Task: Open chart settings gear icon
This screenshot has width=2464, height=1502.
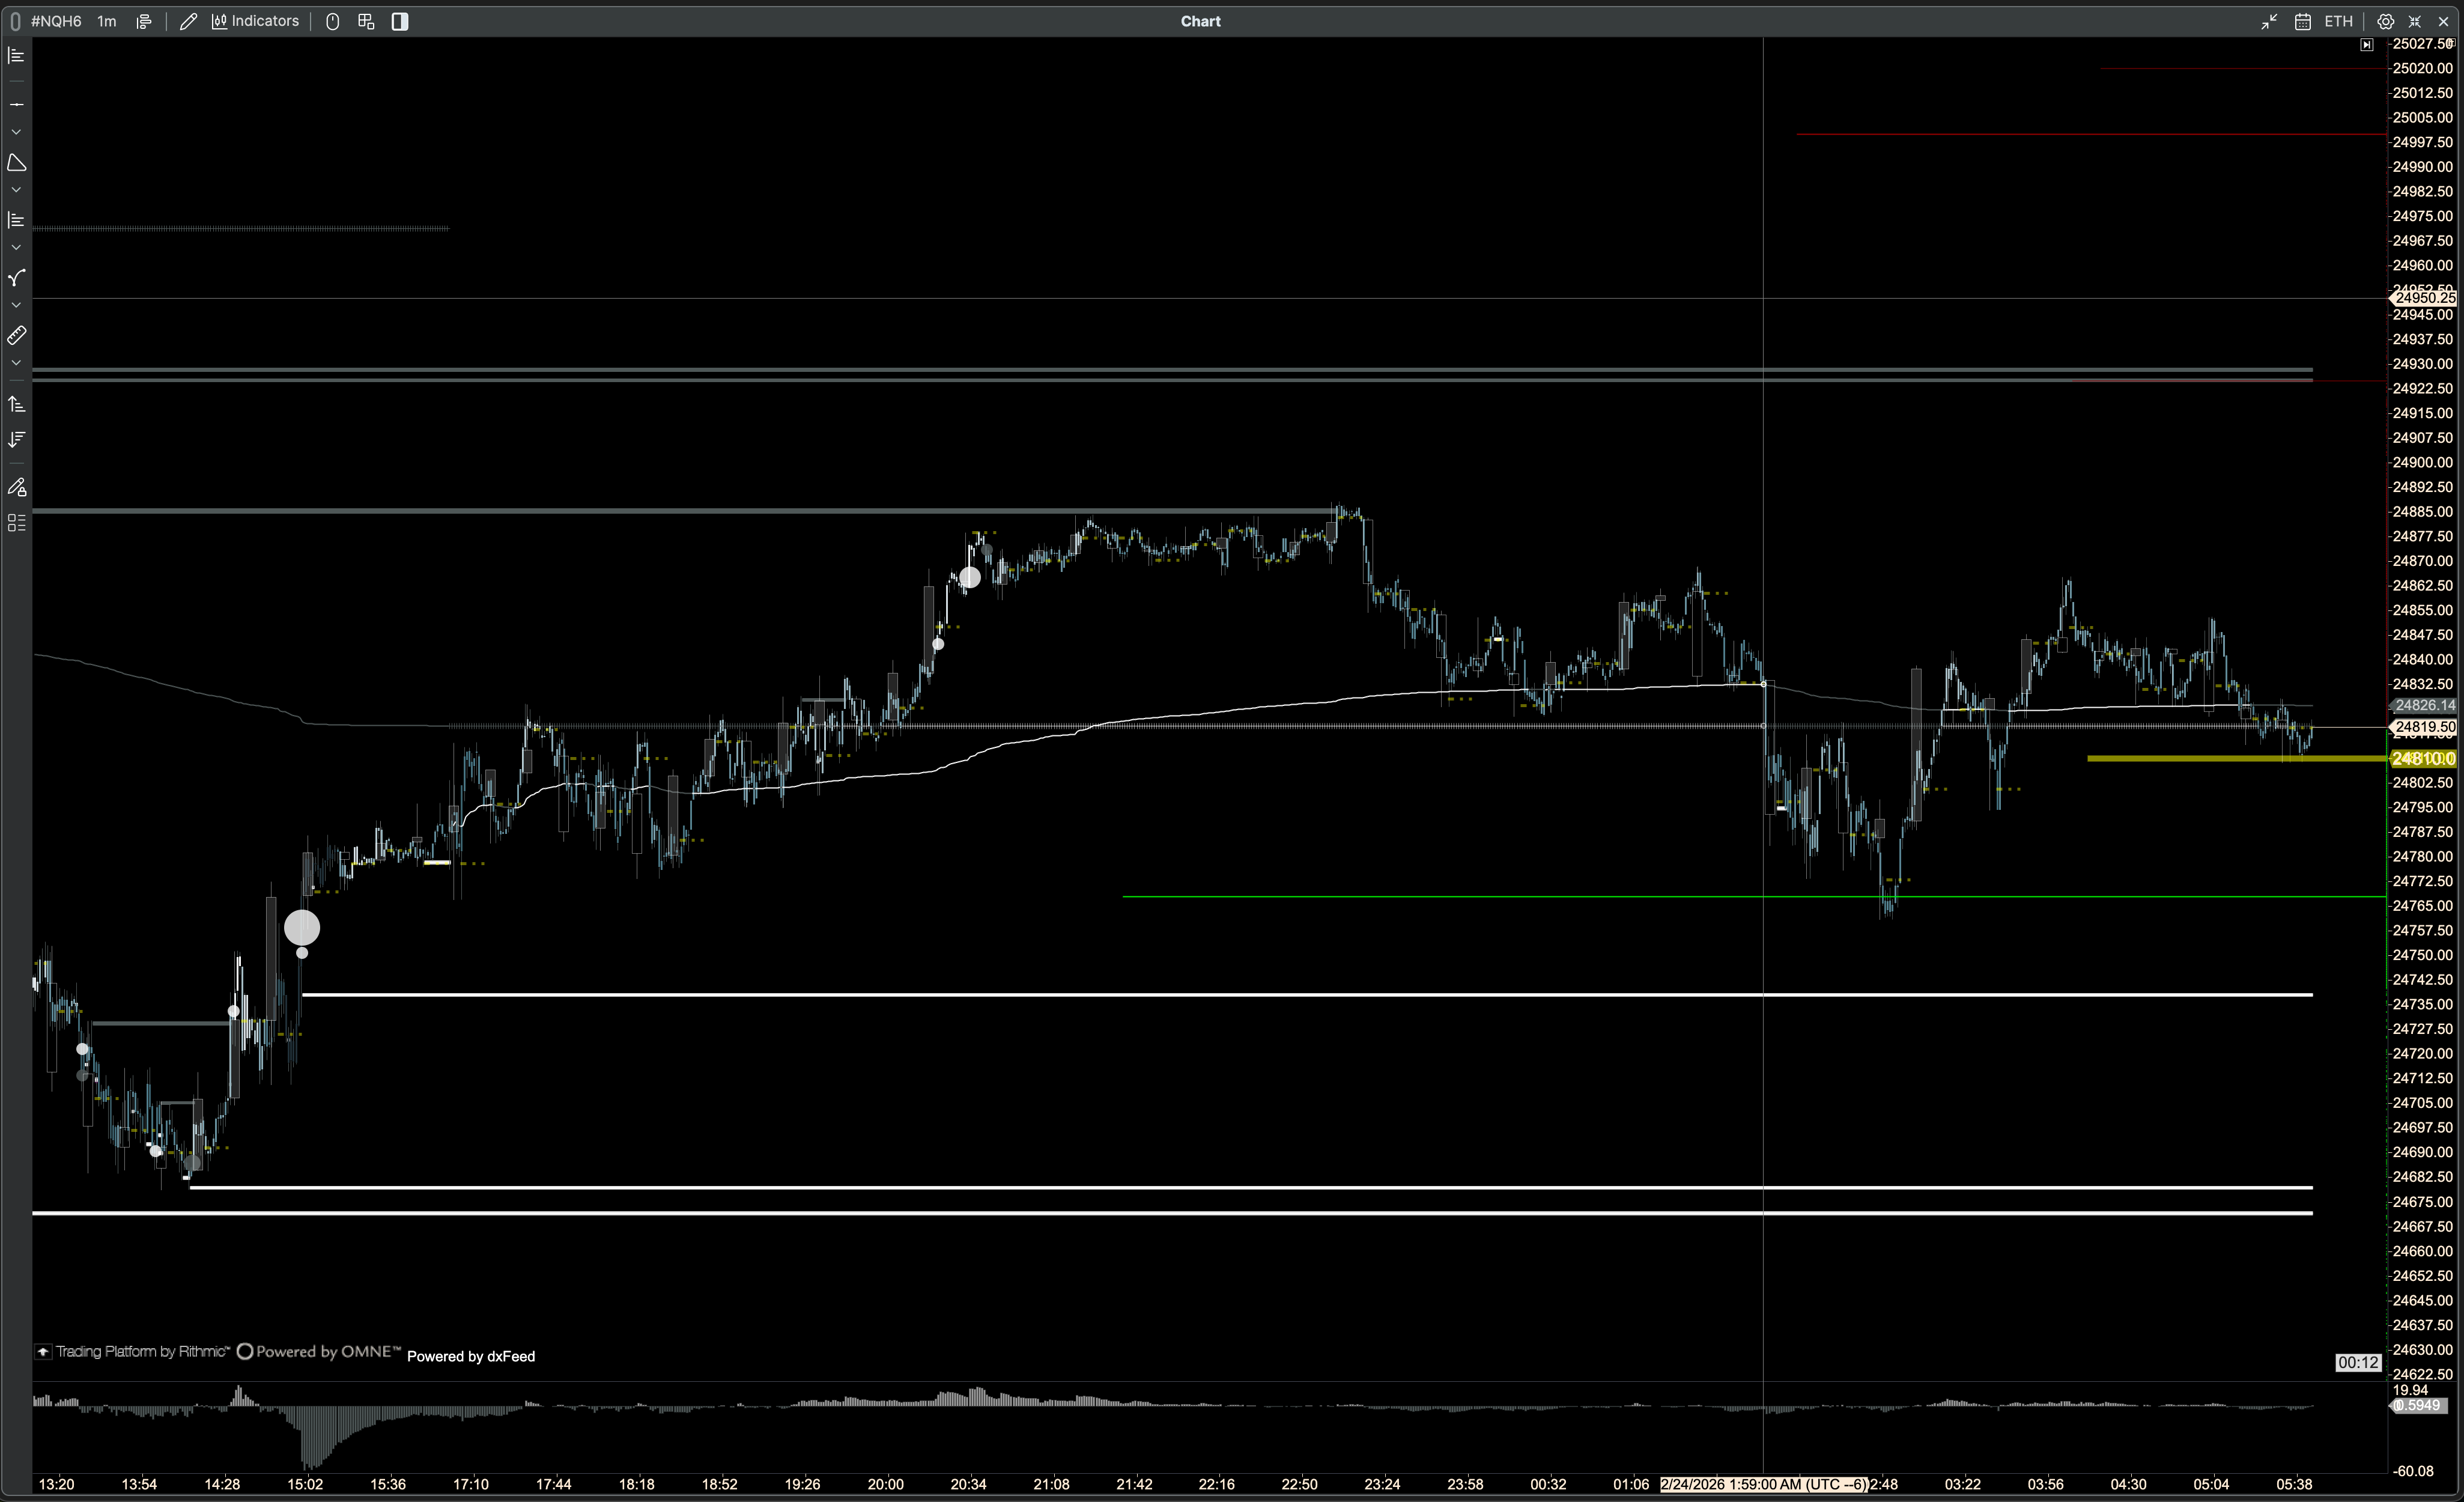Action: click(x=2385, y=21)
